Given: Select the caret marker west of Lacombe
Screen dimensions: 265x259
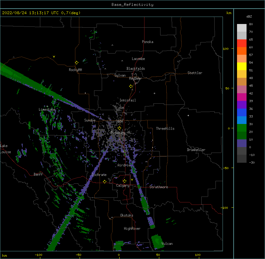Looking at the screenshot, I should 122,61.
